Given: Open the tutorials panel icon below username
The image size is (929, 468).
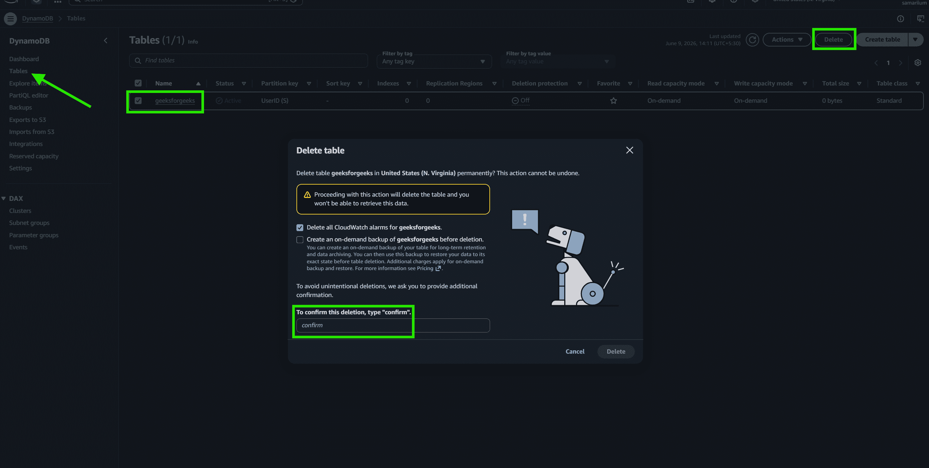Looking at the screenshot, I should click(x=921, y=19).
